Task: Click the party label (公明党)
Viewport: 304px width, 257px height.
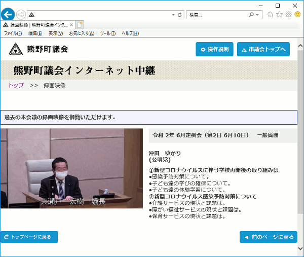Action: coord(160,160)
